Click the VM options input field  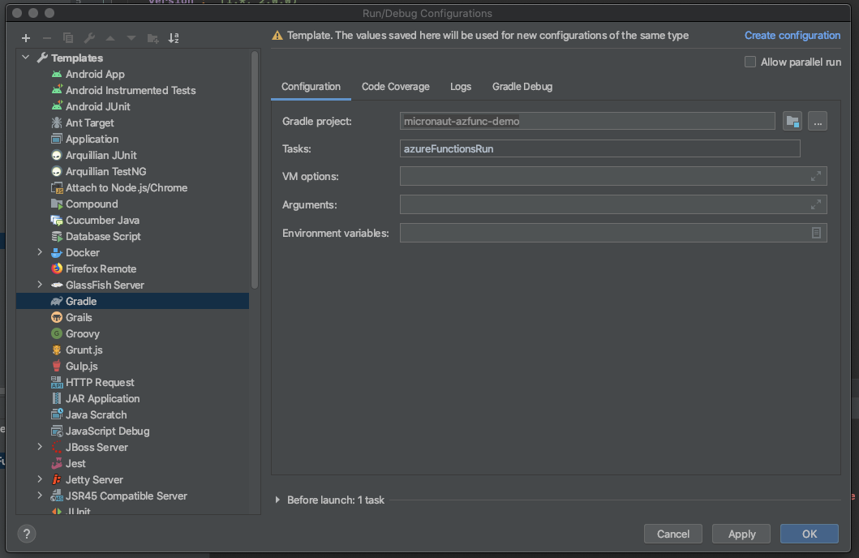pos(613,176)
